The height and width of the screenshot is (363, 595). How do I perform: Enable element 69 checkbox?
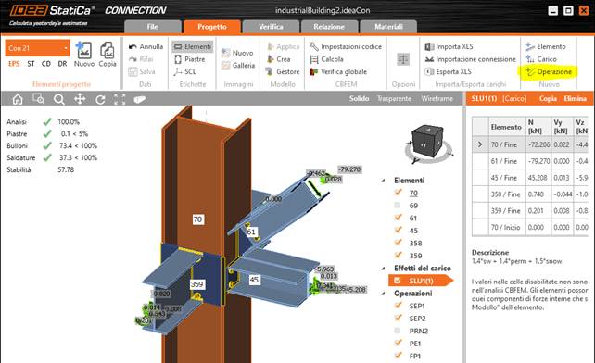point(398,206)
